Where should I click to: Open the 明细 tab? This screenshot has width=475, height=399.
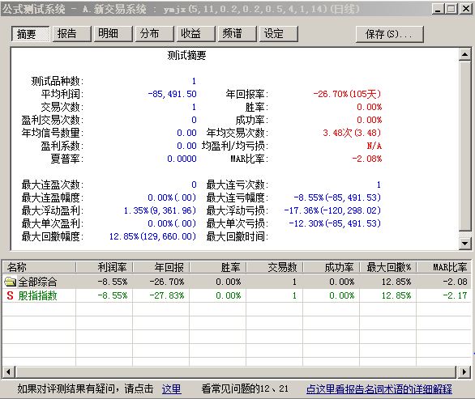pos(113,33)
